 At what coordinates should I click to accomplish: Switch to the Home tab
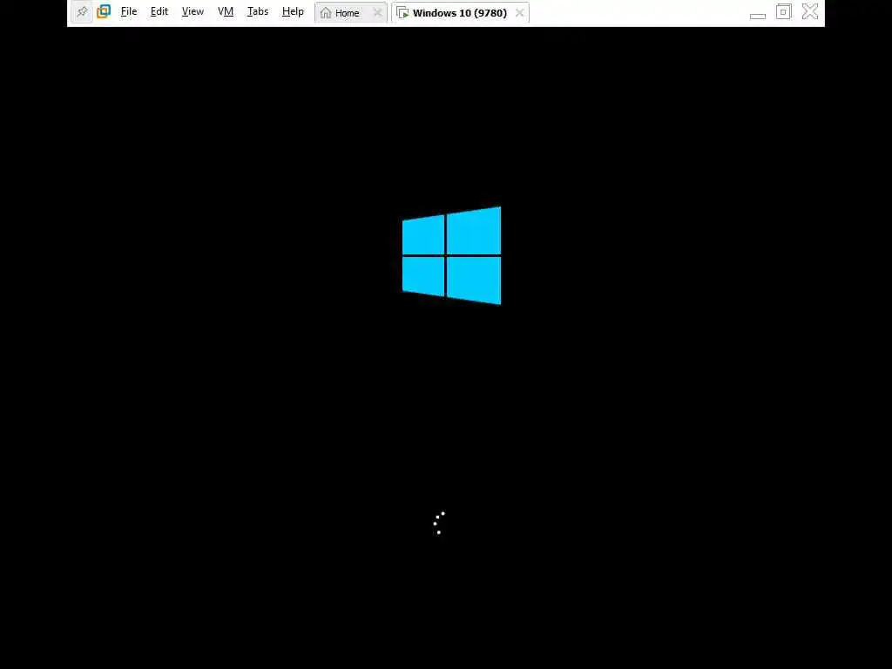(350, 12)
